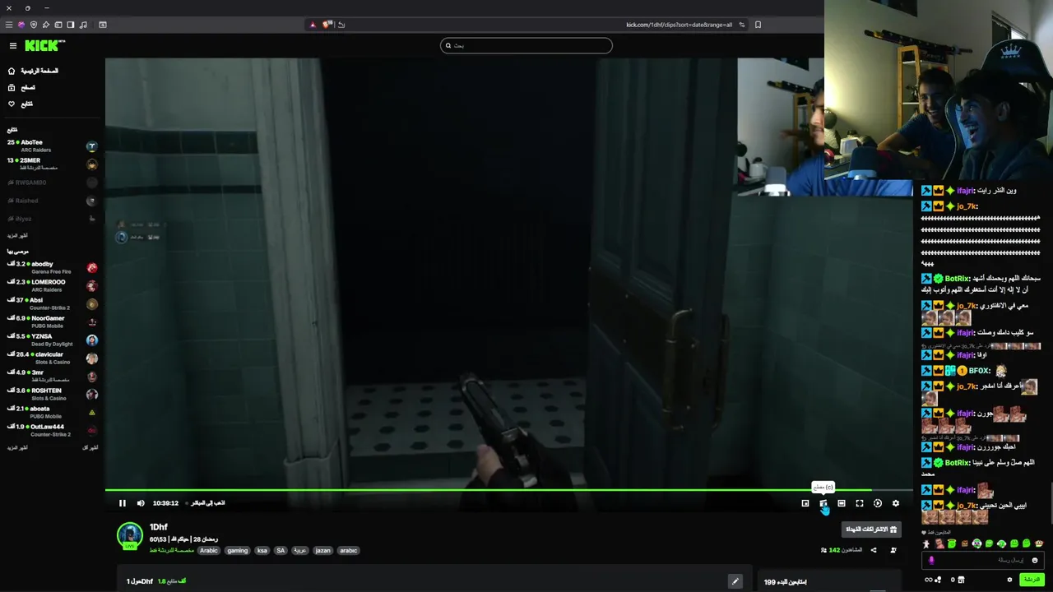
Task: Open emoji picker in chat input
Action: click(x=1035, y=560)
